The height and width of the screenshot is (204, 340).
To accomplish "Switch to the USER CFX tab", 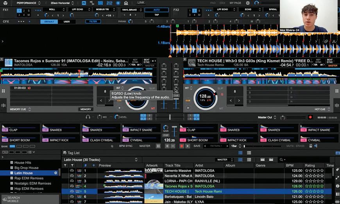I will (67, 21).
